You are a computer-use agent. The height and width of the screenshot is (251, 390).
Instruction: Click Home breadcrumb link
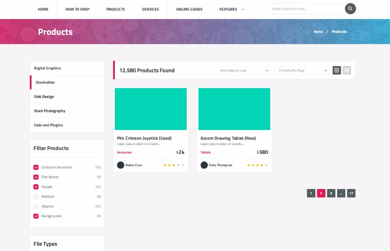point(318,32)
